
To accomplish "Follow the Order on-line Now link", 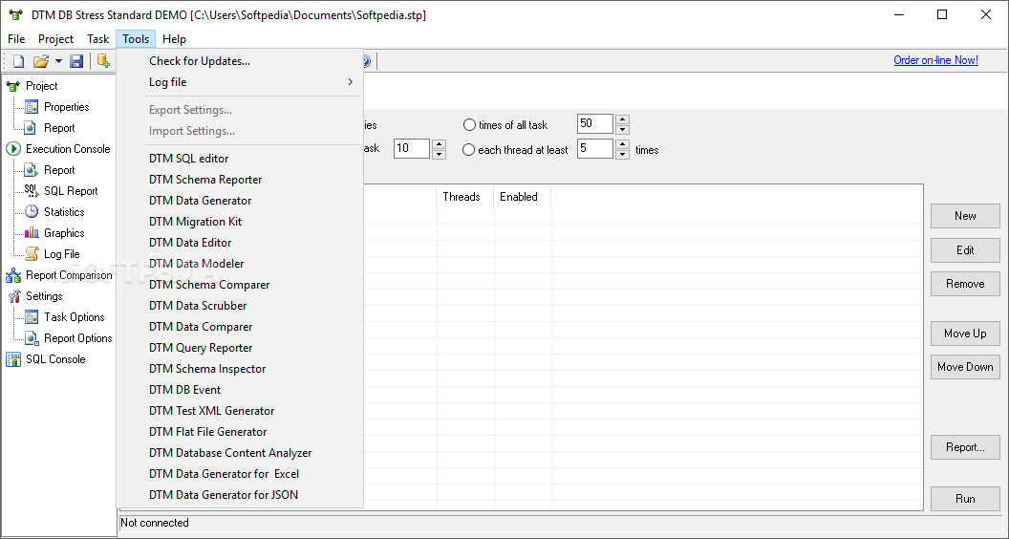I will coord(935,60).
